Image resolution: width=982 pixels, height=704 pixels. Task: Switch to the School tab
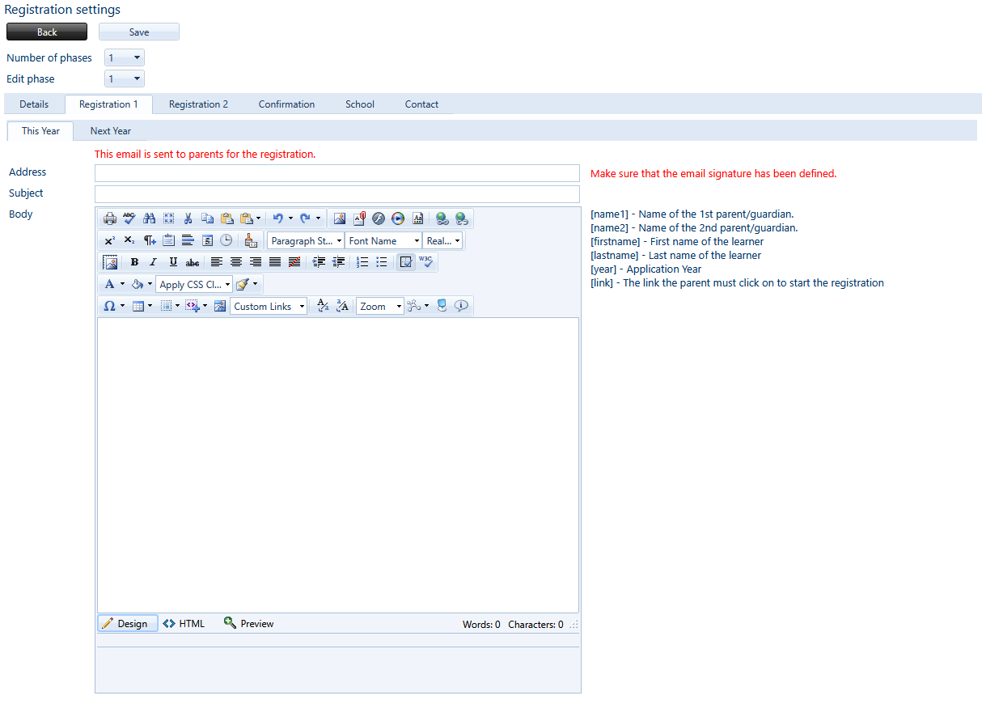coord(360,104)
